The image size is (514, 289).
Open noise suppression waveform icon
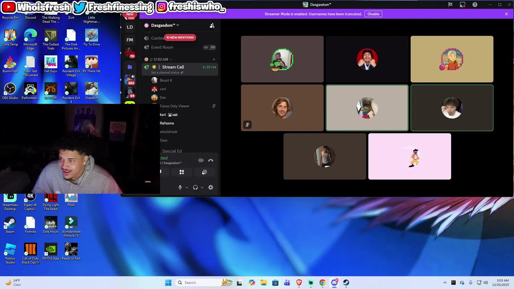pos(201,161)
